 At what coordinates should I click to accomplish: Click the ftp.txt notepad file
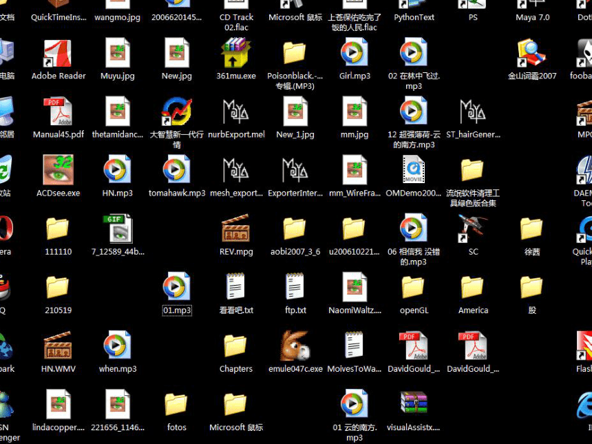coord(295,287)
